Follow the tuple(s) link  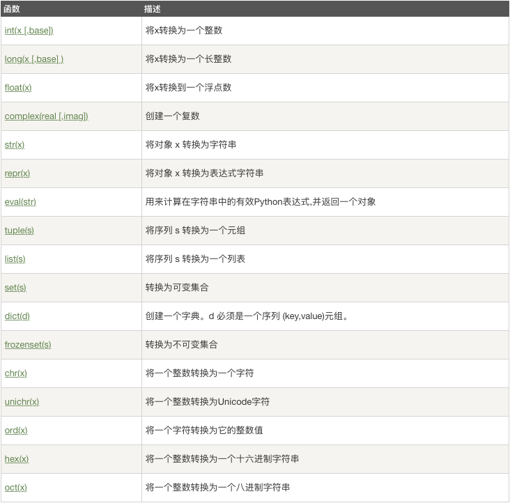coord(20,231)
